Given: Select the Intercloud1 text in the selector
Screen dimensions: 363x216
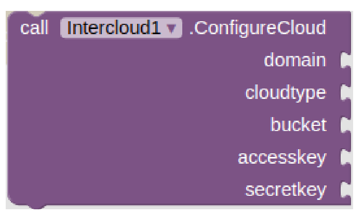Looking at the screenshot, I should 113,28.
